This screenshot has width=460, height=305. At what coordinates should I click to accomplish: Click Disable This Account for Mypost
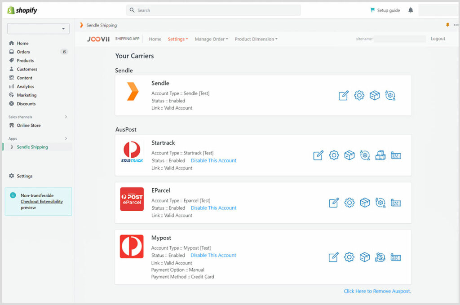point(213,256)
